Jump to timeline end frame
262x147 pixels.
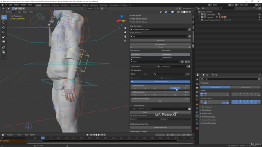[104, 135]
